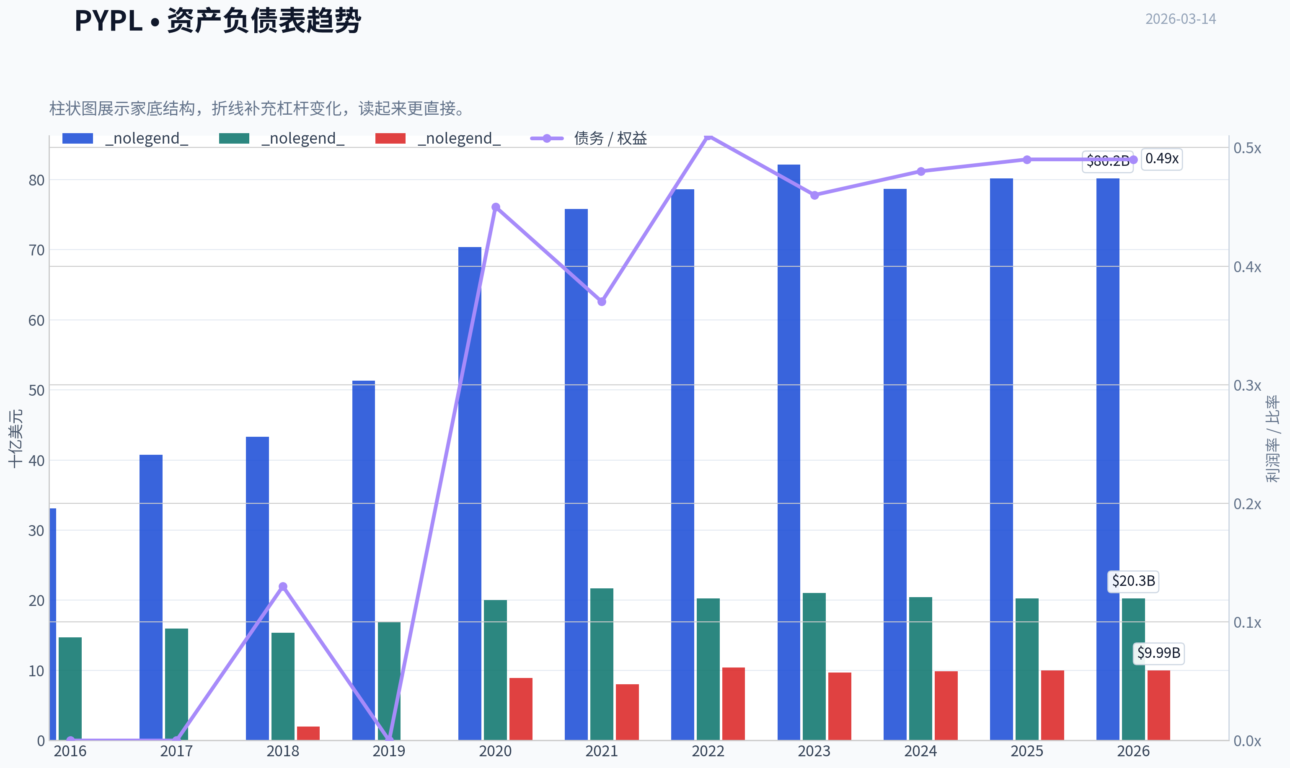Click the 0.3x right axis tick
This screenshot has width=1290, height=768.
coord(1247,386)
